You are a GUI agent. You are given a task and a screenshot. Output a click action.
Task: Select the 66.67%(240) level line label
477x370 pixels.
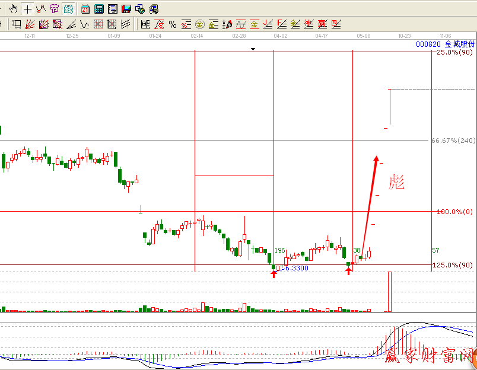tap(453, 141)
